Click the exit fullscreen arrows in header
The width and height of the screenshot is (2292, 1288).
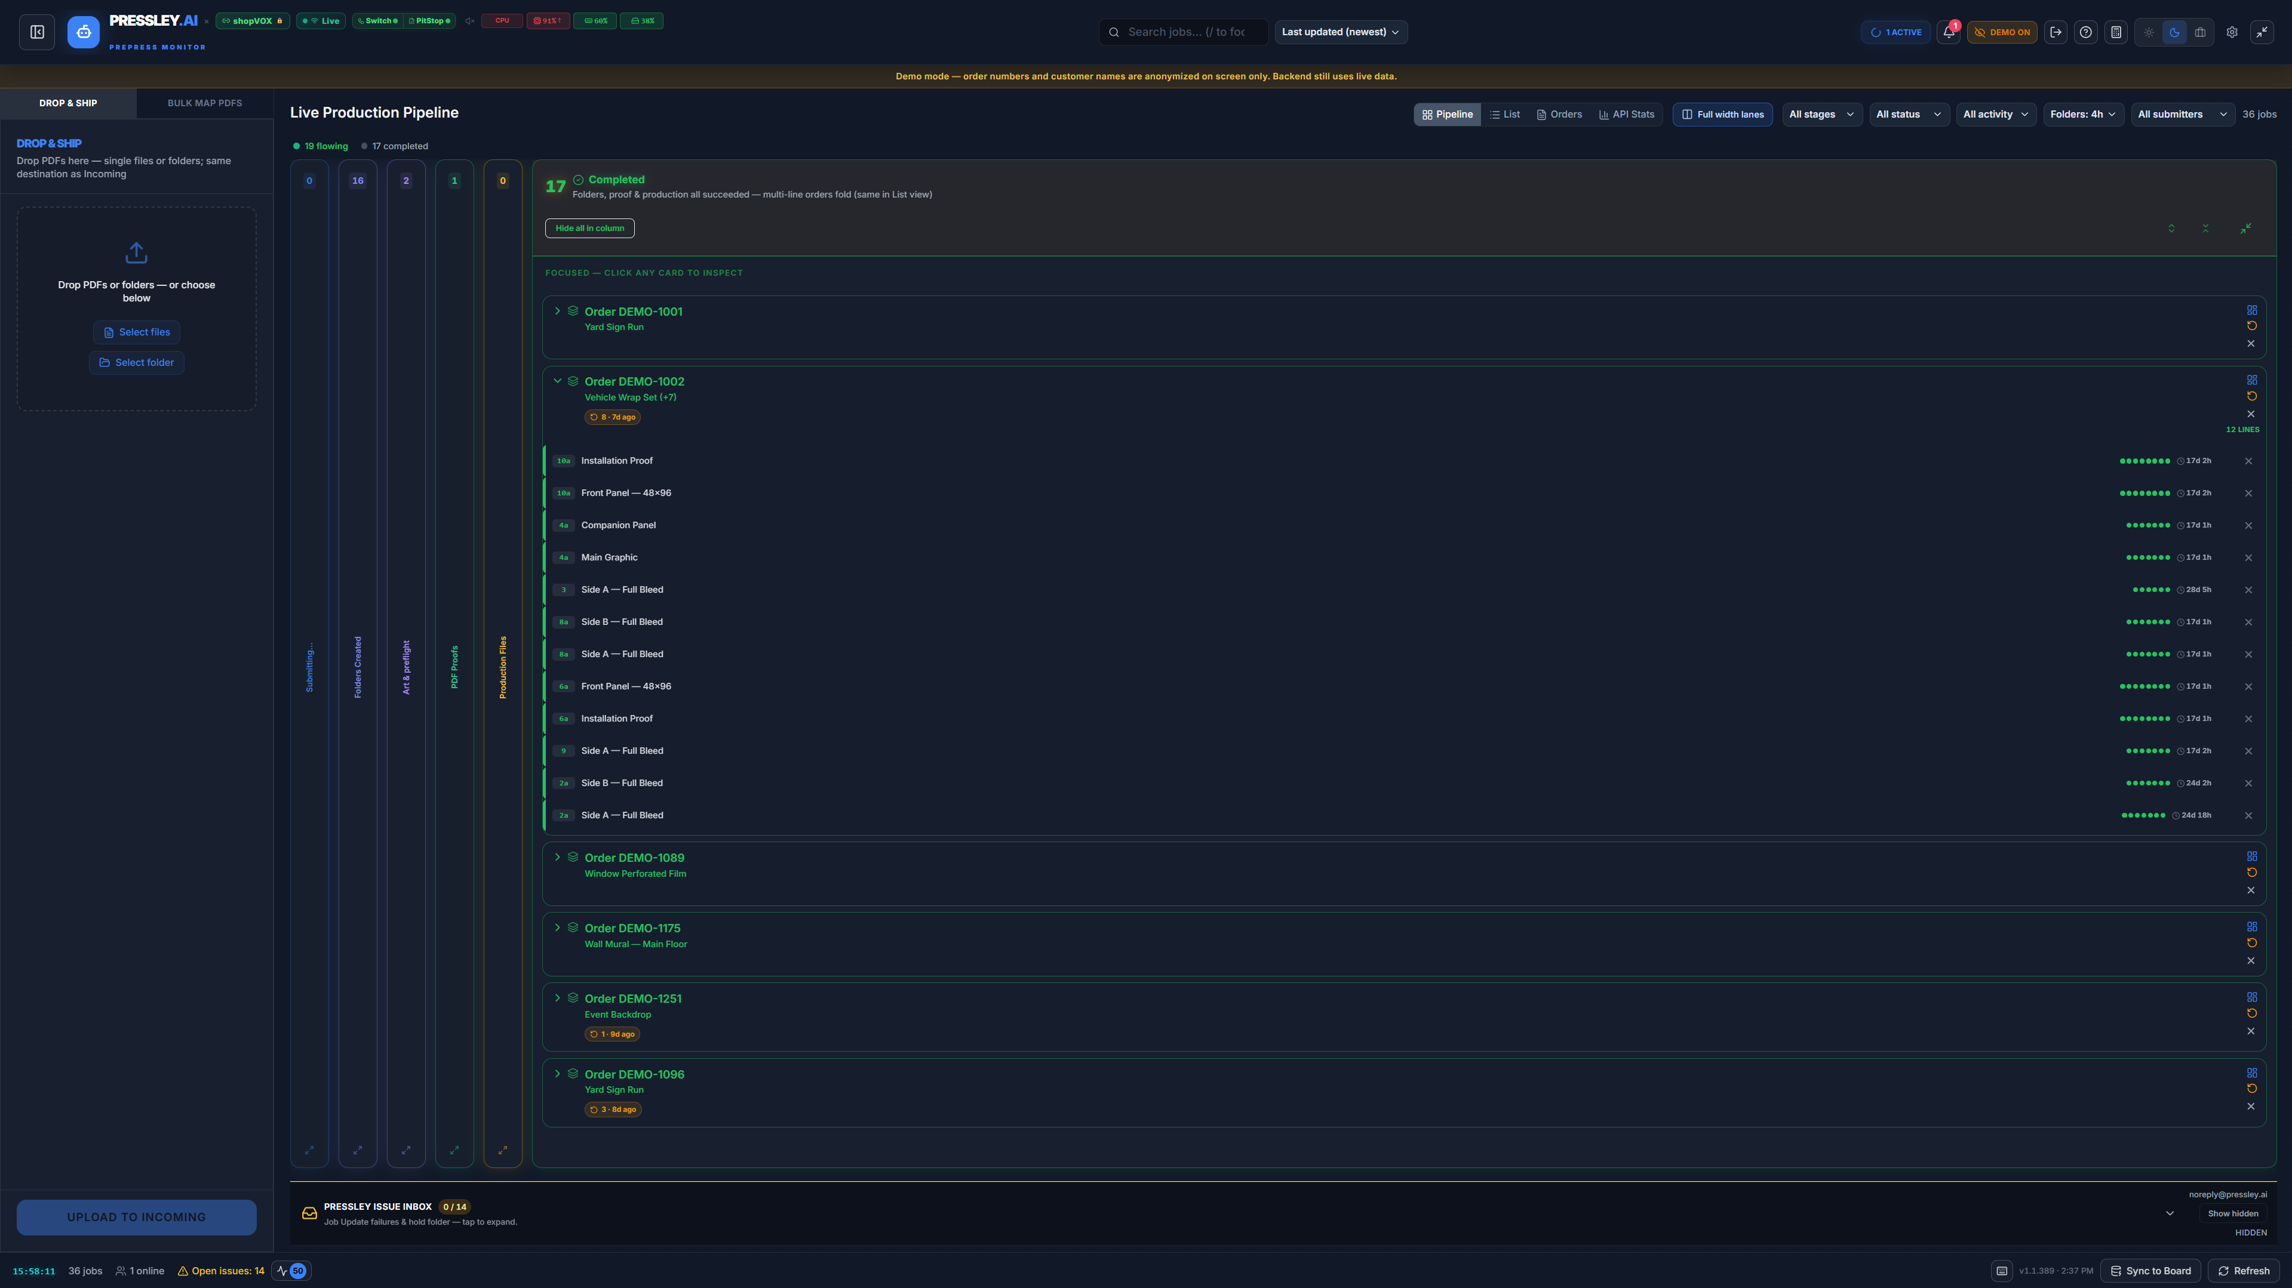click(x=2262, y=32)
